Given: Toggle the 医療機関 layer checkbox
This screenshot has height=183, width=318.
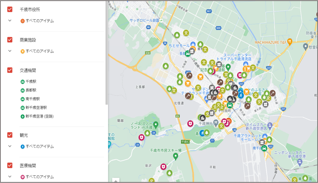Looking at the screenshot, I should [10, 165].
